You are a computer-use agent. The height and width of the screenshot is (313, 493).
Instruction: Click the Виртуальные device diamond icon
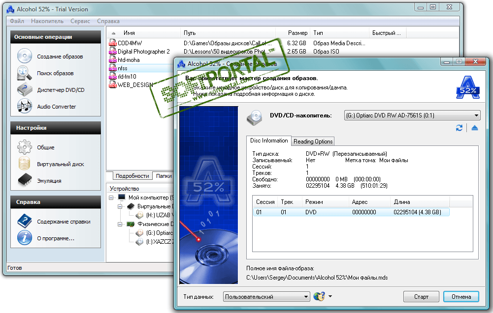(131, 206)
